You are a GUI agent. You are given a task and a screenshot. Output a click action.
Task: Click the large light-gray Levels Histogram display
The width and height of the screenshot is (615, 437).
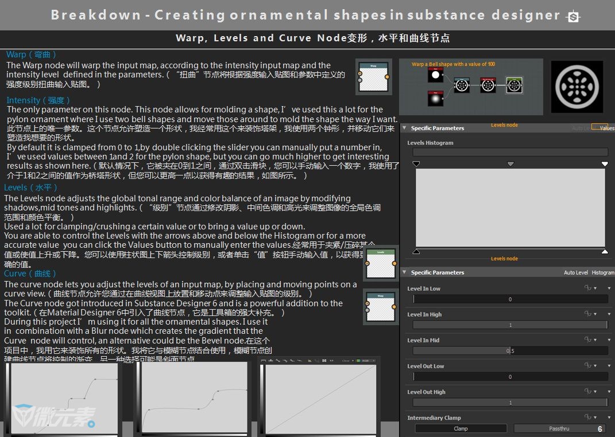coord(510,208)
